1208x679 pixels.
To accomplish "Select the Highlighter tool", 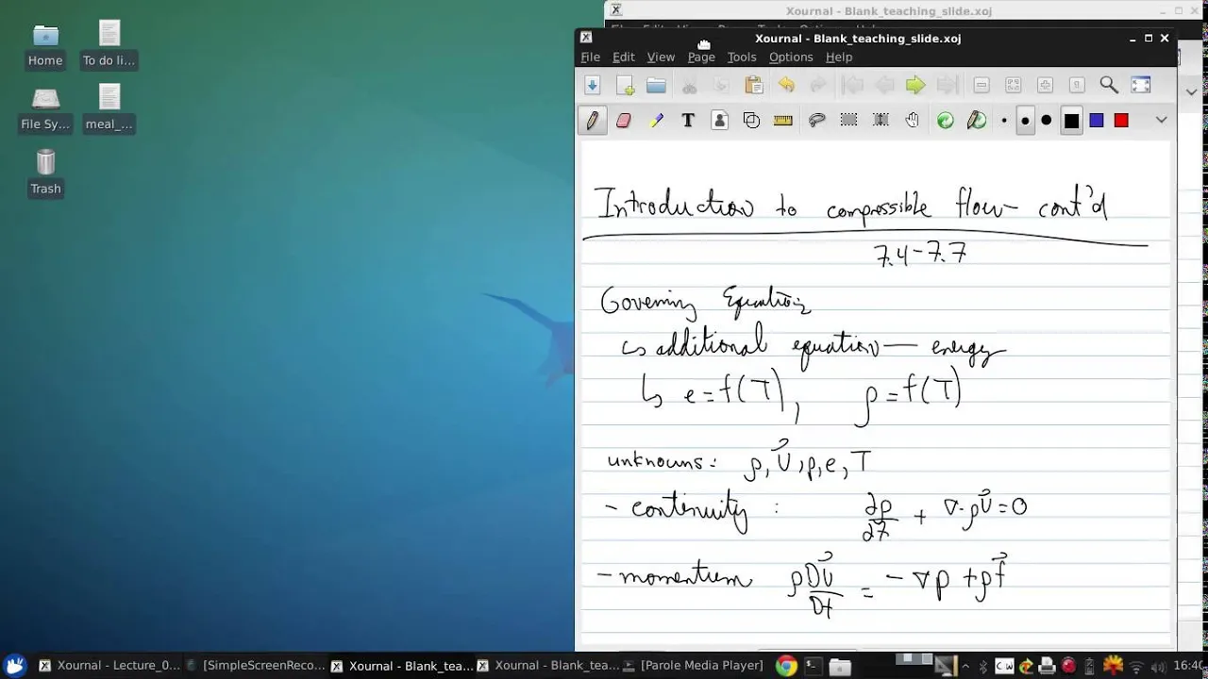I will click(x=656, y=120).
